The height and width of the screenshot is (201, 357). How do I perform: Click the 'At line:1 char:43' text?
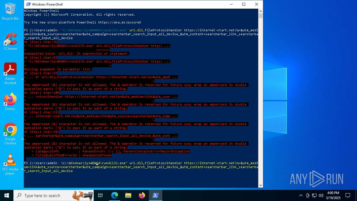coord(40,58)
